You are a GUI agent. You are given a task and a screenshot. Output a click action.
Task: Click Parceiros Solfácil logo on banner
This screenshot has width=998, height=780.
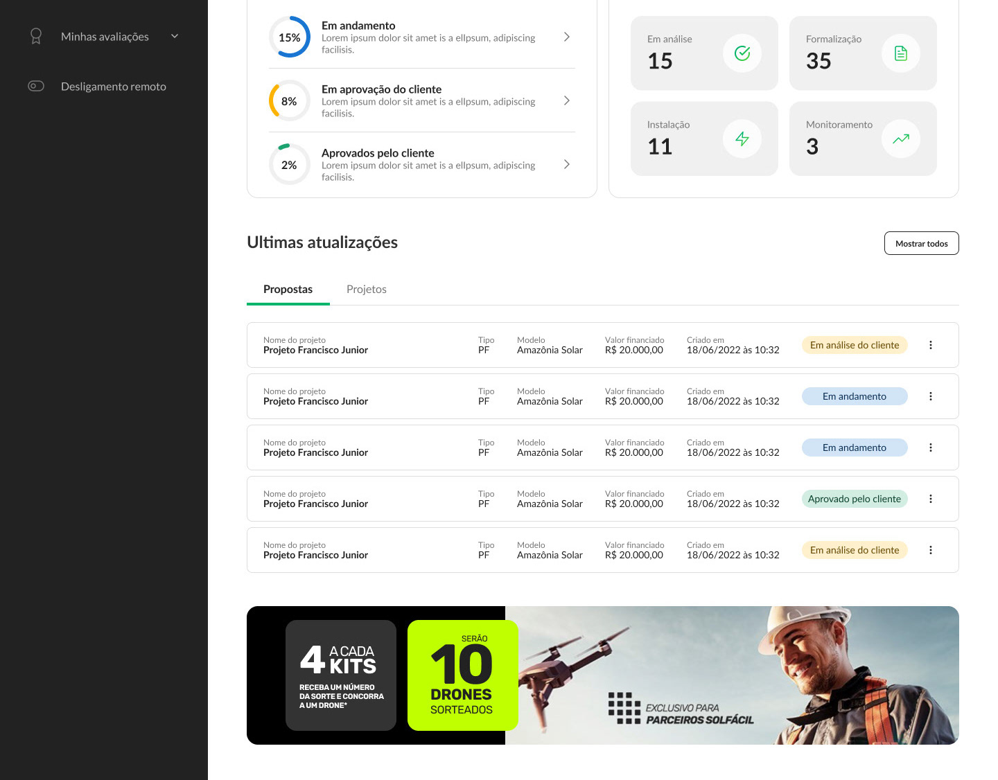(681, 709)
